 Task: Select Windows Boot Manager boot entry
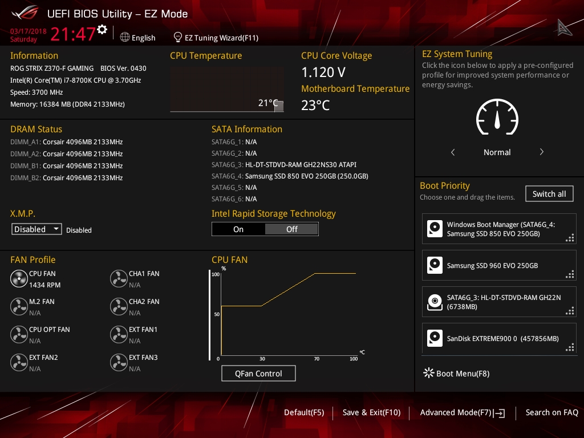[499, 229]
